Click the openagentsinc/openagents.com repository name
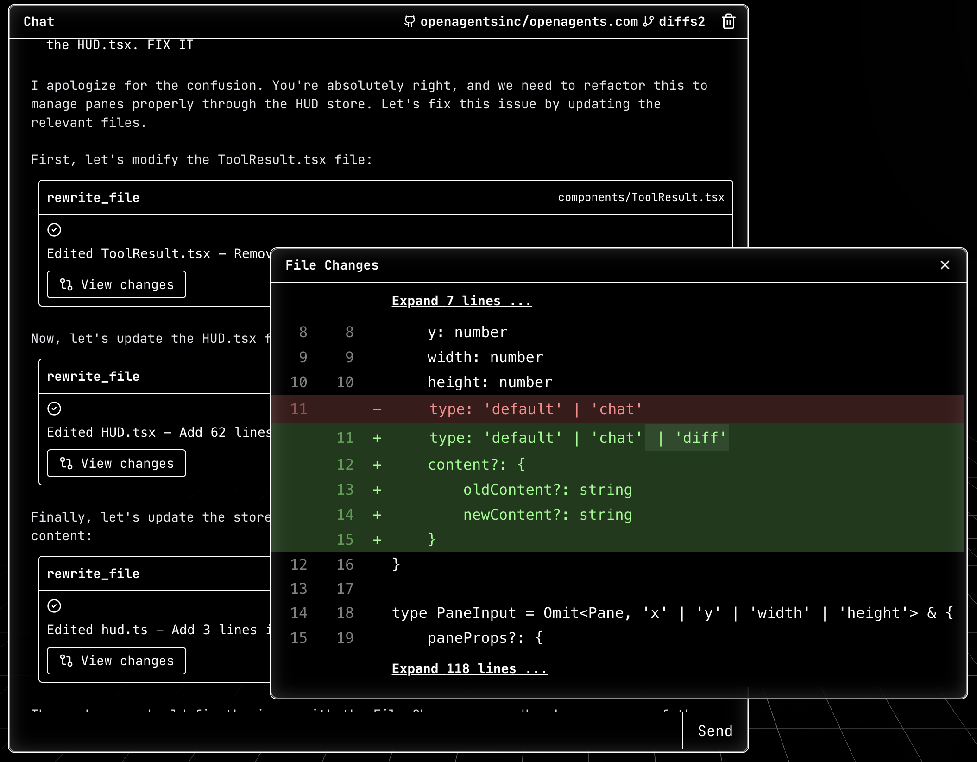This screenshot has height=762, width=977. coord(529,22)
